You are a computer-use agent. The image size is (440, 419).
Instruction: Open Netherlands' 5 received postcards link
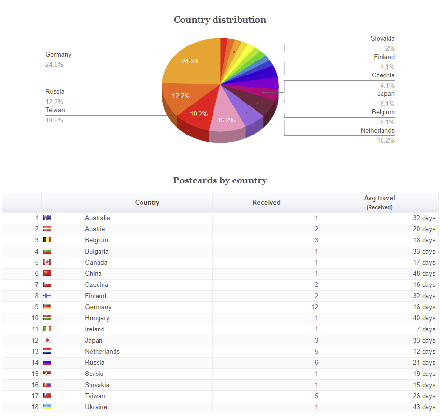[316, 351]
